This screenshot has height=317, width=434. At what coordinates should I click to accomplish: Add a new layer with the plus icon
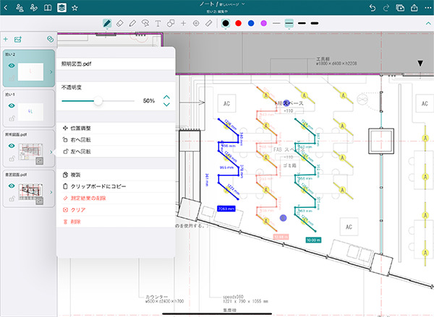(6, 39)
